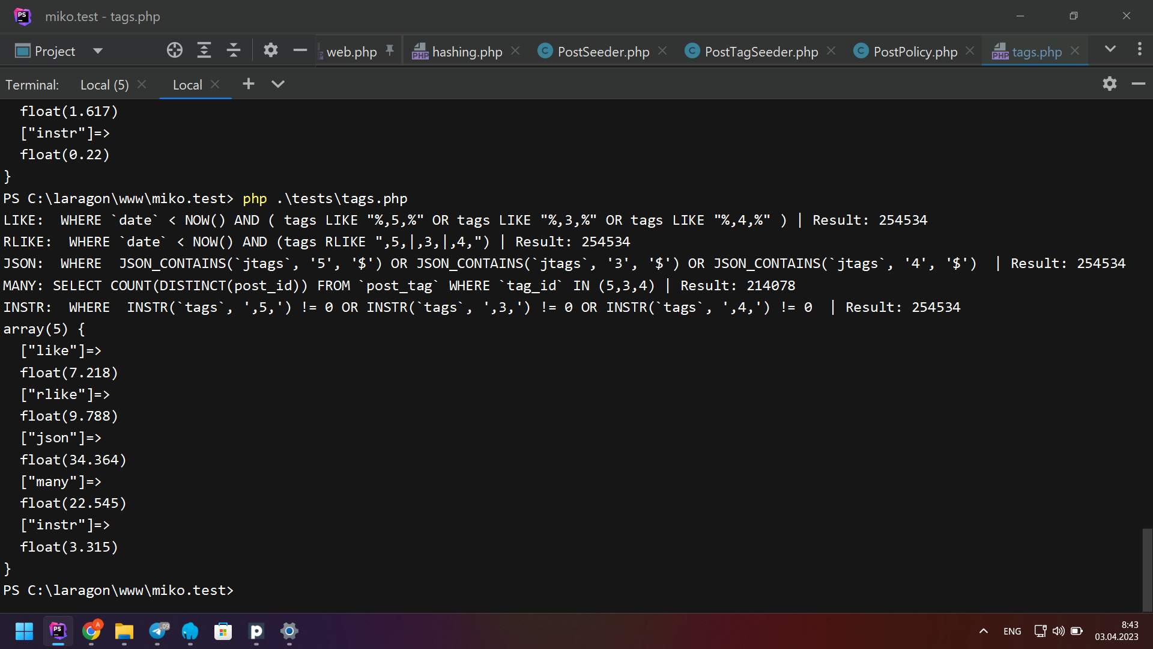Screen dimensions: 1153x649
Task: Close the hashing.php editor tab
Action: pos(515,51)
